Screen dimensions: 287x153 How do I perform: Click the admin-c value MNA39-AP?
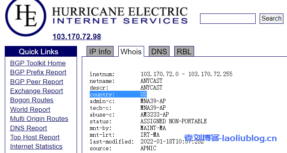(153, 101)
